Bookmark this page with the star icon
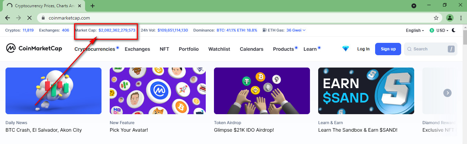 pyautogui.click(x=436, y=18)
